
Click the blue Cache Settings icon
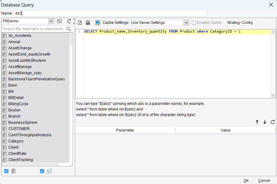pyautogui.click(x=98, y=23)
